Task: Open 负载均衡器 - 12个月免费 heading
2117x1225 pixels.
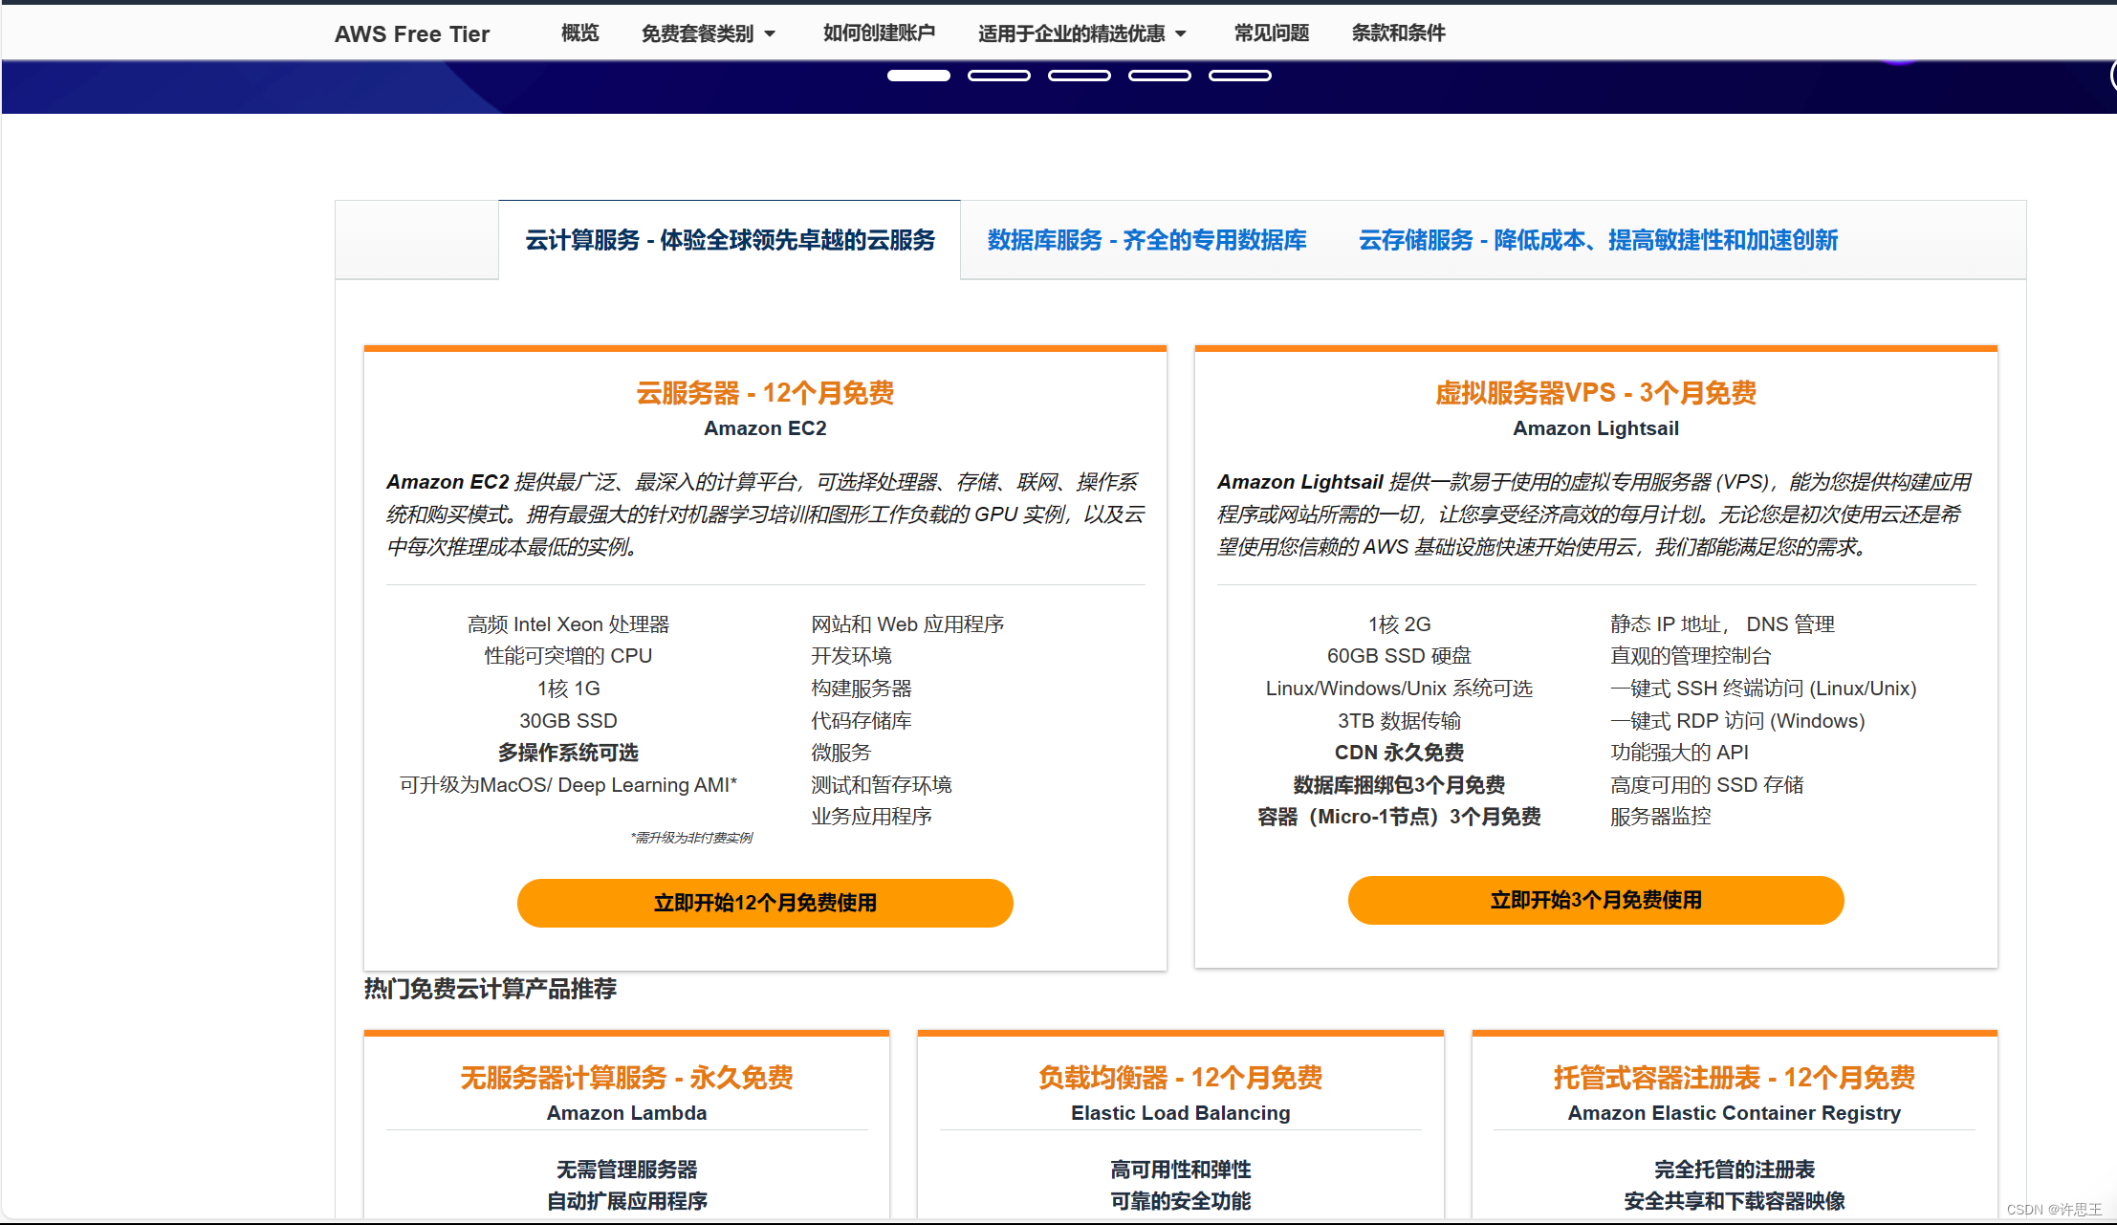Action: [x=1180, y=1078]
